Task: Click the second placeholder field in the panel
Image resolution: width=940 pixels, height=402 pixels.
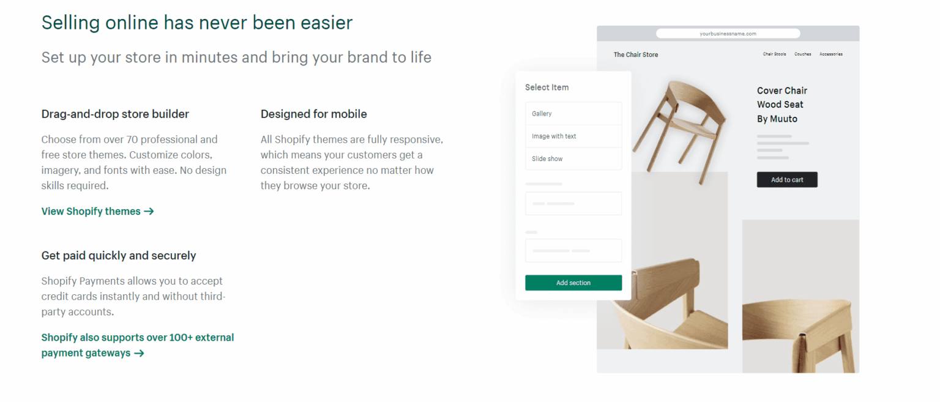Action: click(573, 250)
